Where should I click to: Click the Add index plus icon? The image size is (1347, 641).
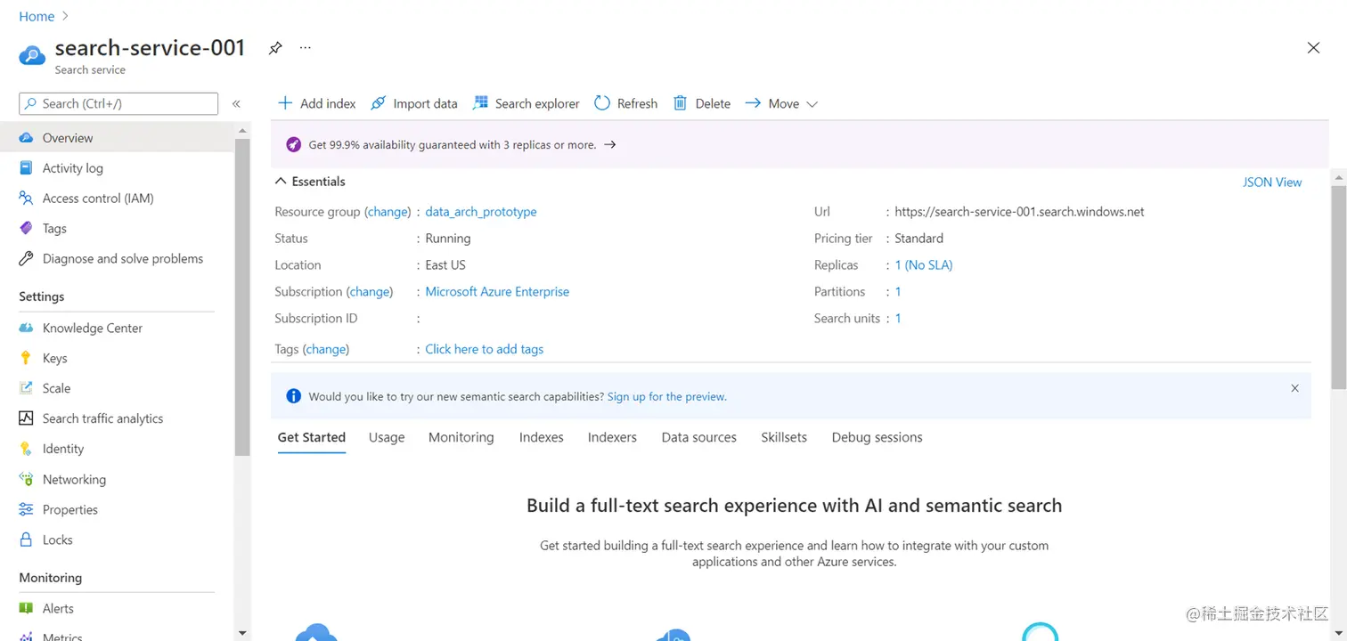pyautogui.click(x=285, y=103)
